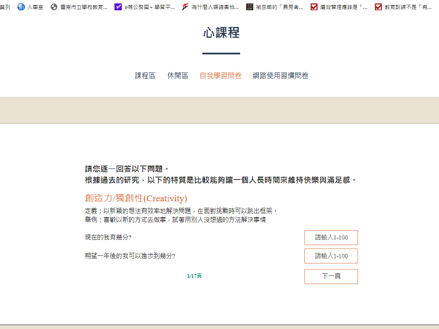Click the 創造力/獨創性(Creativity) heading
This screenshot has height=329, width=439.
point(136,198)
